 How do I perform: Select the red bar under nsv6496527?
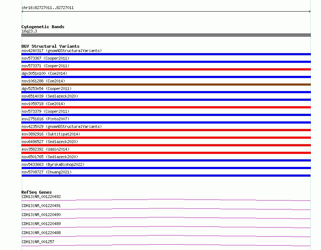[166, 145]
